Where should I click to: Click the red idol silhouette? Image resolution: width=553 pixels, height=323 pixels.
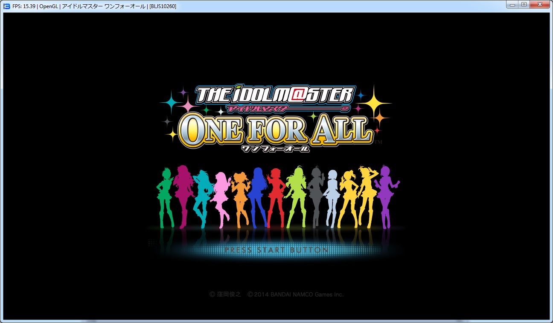pos(276,197)
